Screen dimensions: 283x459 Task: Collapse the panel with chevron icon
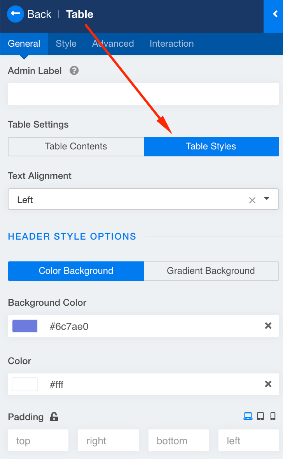275,14
